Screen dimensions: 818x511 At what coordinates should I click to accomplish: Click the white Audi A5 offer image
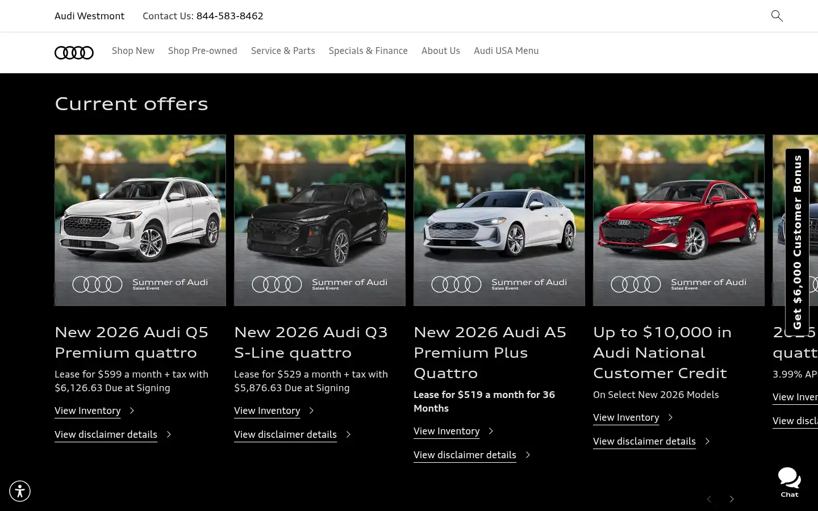pyautogui.click(x=499, y=220)
